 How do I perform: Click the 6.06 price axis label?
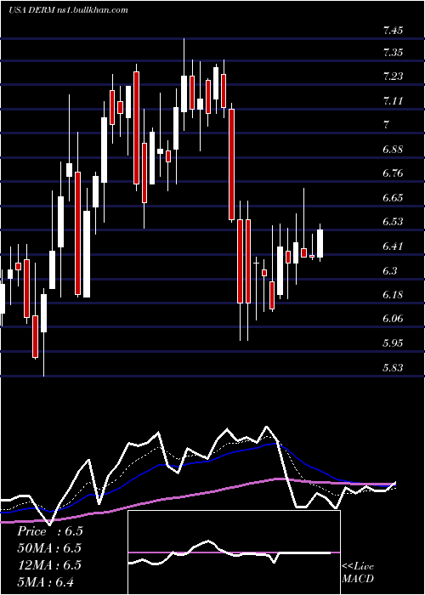pos(393,319)
